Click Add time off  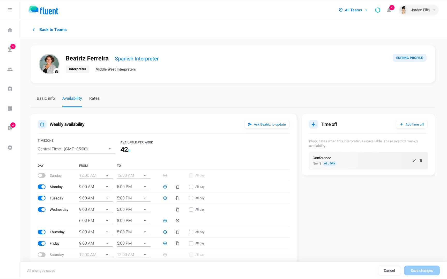click(x=412, y=124)
